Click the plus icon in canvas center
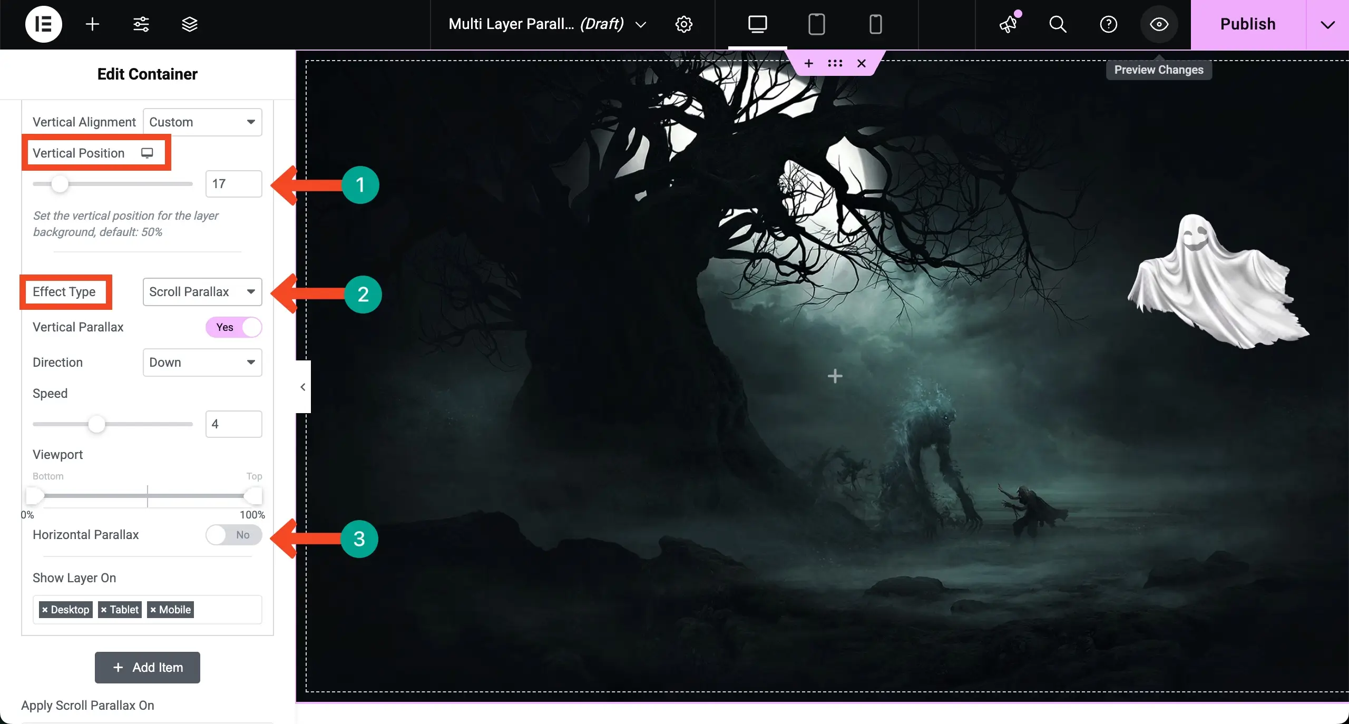1349x724 pixels. (835, 376)
